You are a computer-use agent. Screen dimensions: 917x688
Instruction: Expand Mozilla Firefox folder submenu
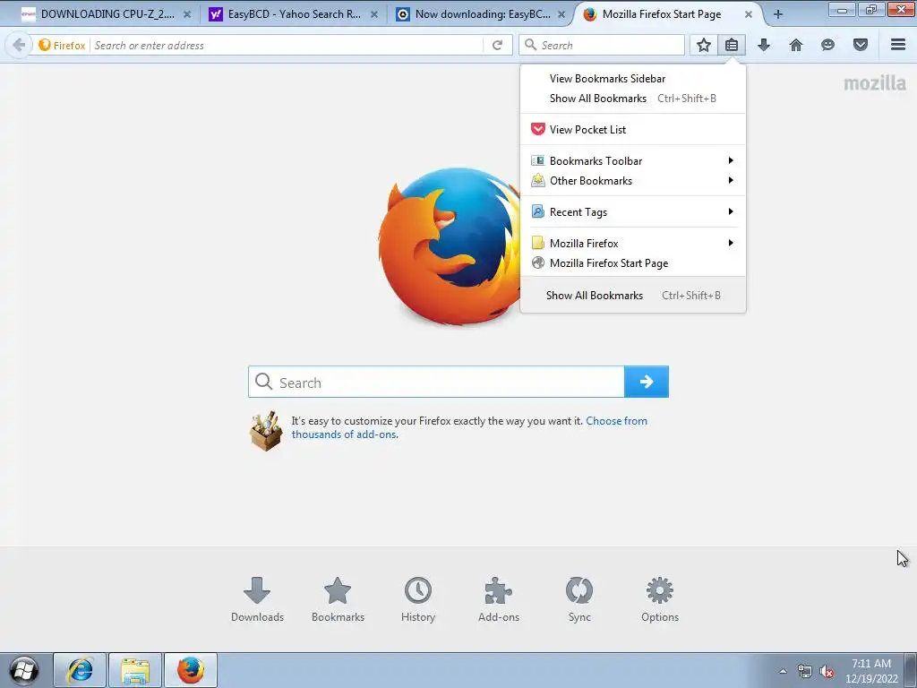point(633,244)
